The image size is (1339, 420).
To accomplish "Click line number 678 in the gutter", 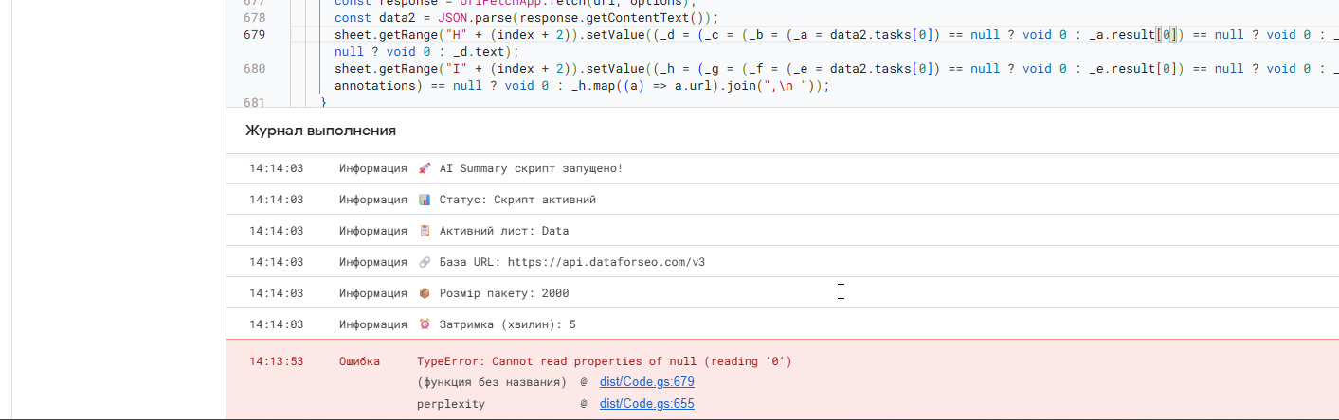I will [x=254, y=18].
